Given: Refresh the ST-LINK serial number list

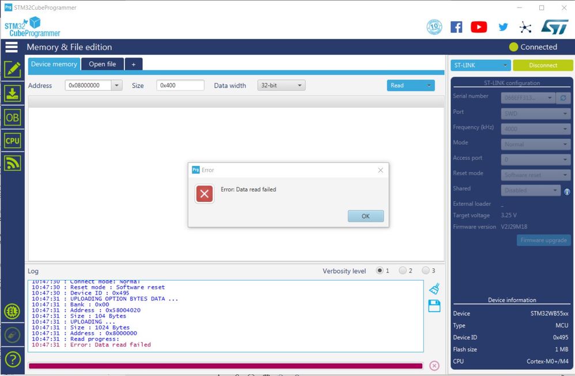Looking at the screenshot, I should coord(563,98).
